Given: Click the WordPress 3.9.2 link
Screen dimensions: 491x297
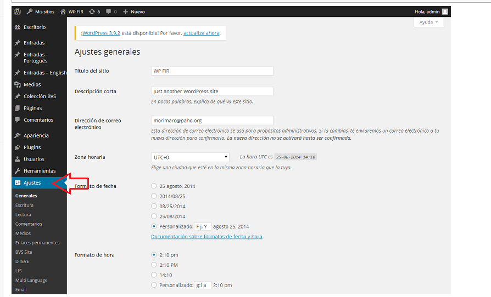Looking at the screenshot, I should [101, 33].
